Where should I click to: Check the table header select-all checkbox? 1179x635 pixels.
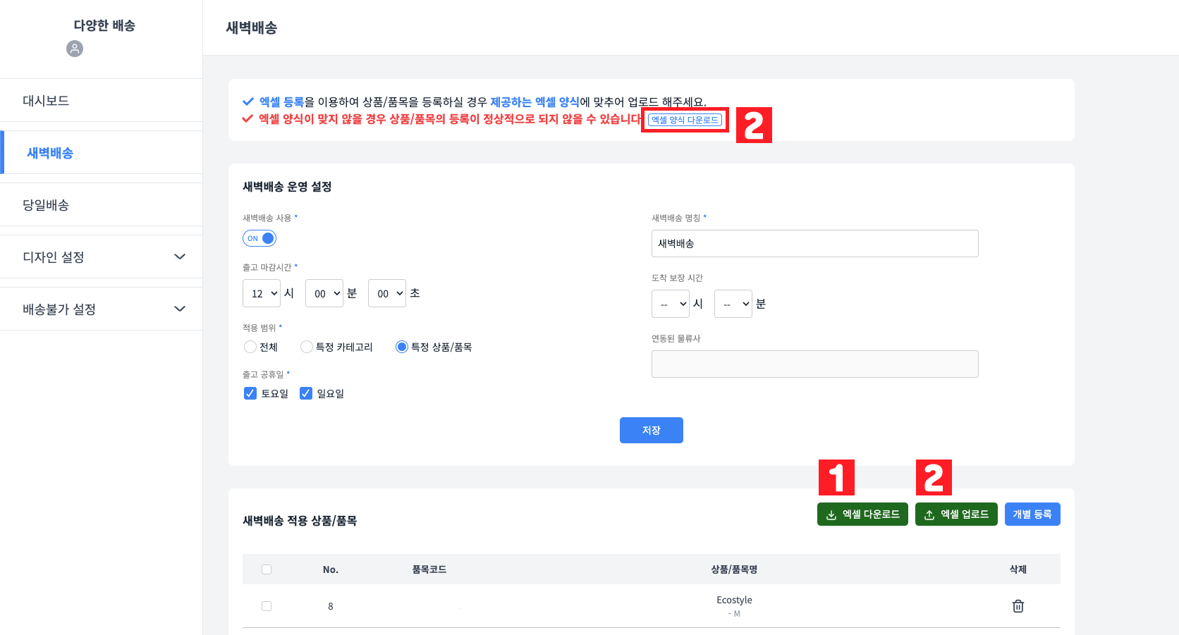[267, 569]
